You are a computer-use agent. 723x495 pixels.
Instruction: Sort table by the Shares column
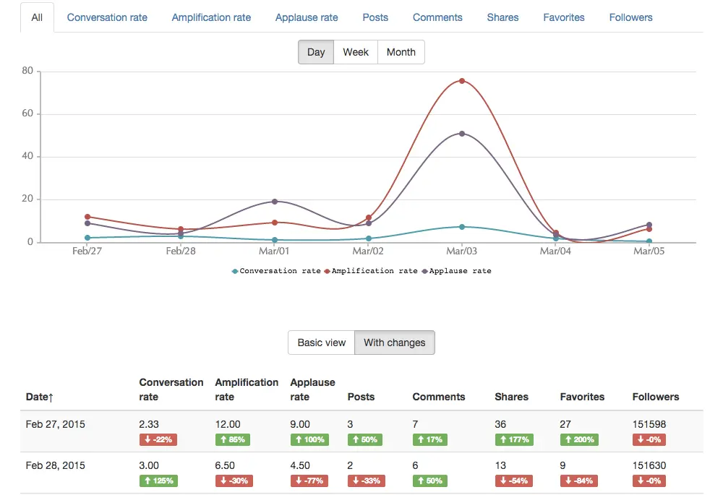[x=511, y=397]
